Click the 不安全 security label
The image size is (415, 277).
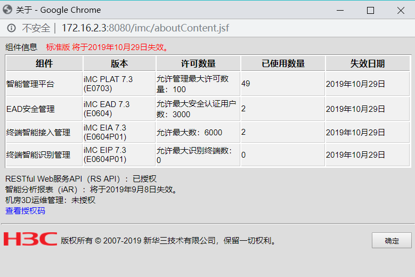(36, 28)
